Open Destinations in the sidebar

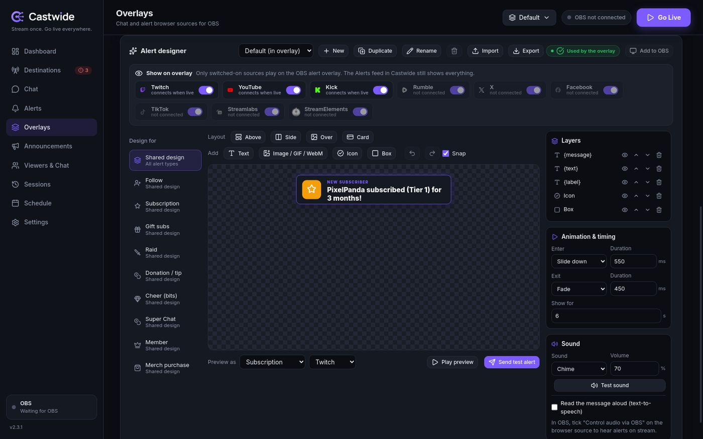click(x=51, y=70)
